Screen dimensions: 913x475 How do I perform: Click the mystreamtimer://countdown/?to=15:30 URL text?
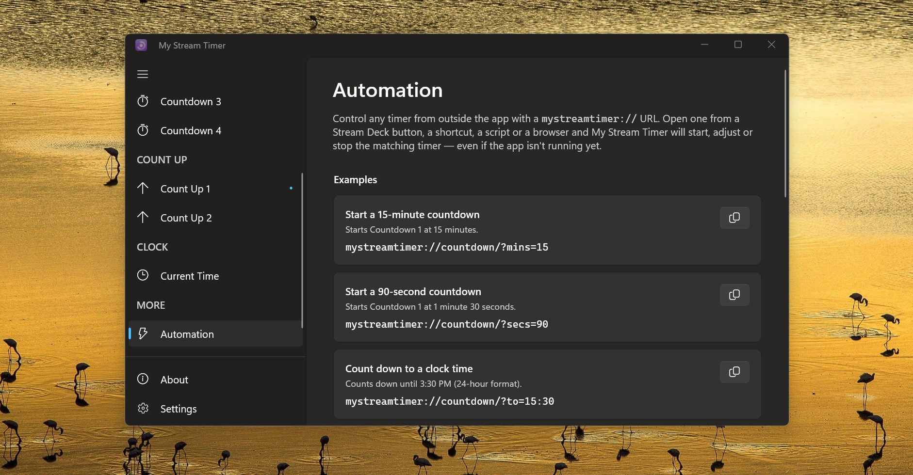[x=450, y=401]
